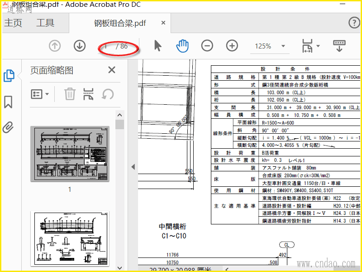Delete selected page with trash icon
This screenshot has width=362, height=272.
(70, 94)
